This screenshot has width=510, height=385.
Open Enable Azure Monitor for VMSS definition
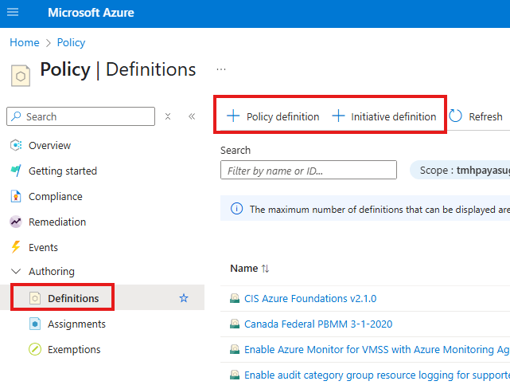click(x=377, y=349)
